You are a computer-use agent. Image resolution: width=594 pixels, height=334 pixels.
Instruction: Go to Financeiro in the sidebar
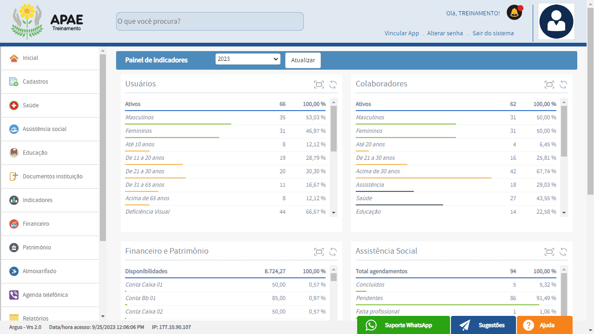pos(36,224)
